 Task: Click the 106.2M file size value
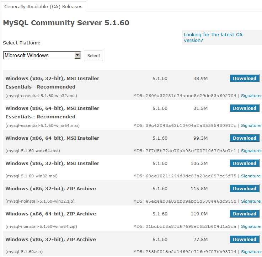click(x=199, y=164)
